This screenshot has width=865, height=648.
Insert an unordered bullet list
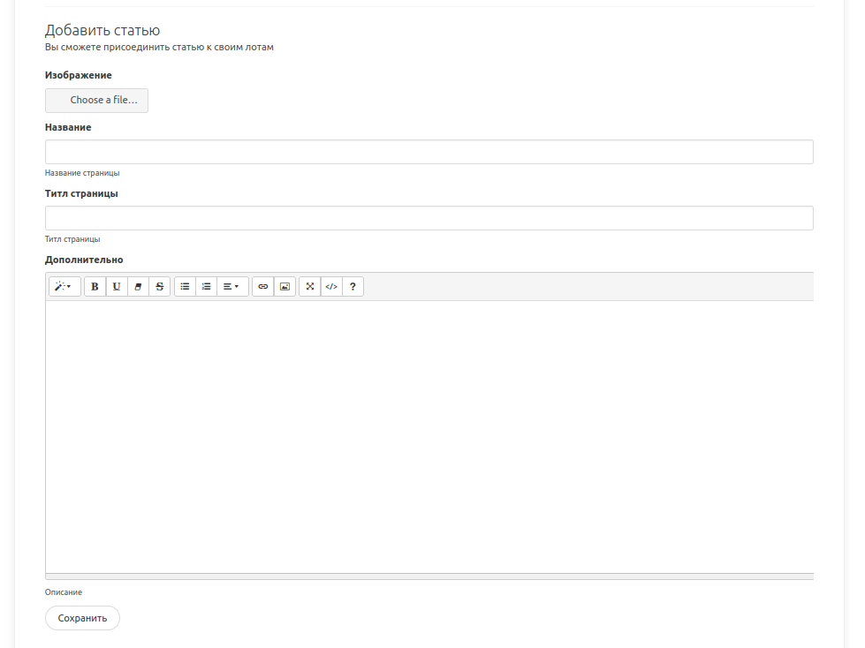(x=185, y=287)
